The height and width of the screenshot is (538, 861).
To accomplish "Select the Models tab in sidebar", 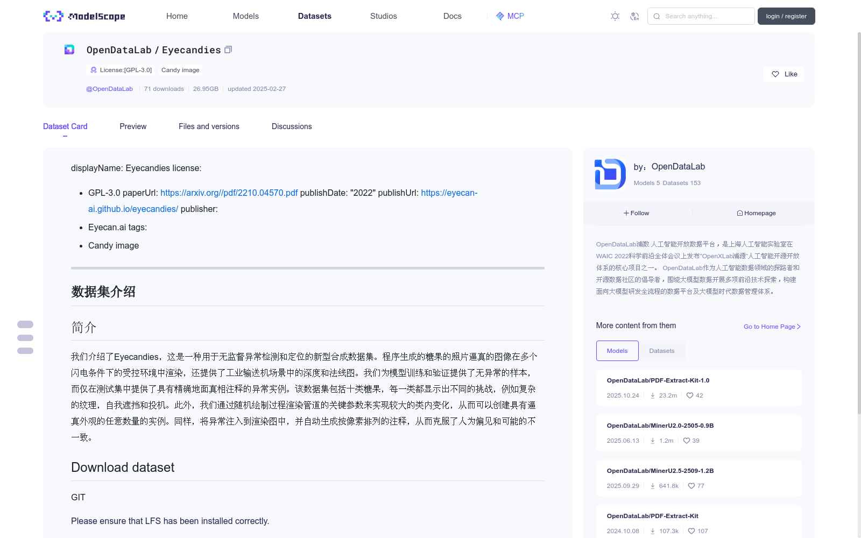I will pyautogui.click(x=617, y=351).
